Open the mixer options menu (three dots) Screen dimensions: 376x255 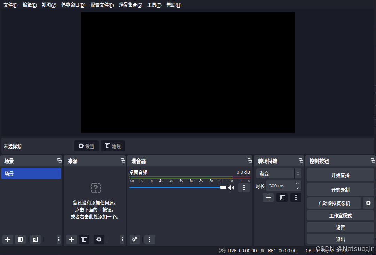tap(150, 239)
